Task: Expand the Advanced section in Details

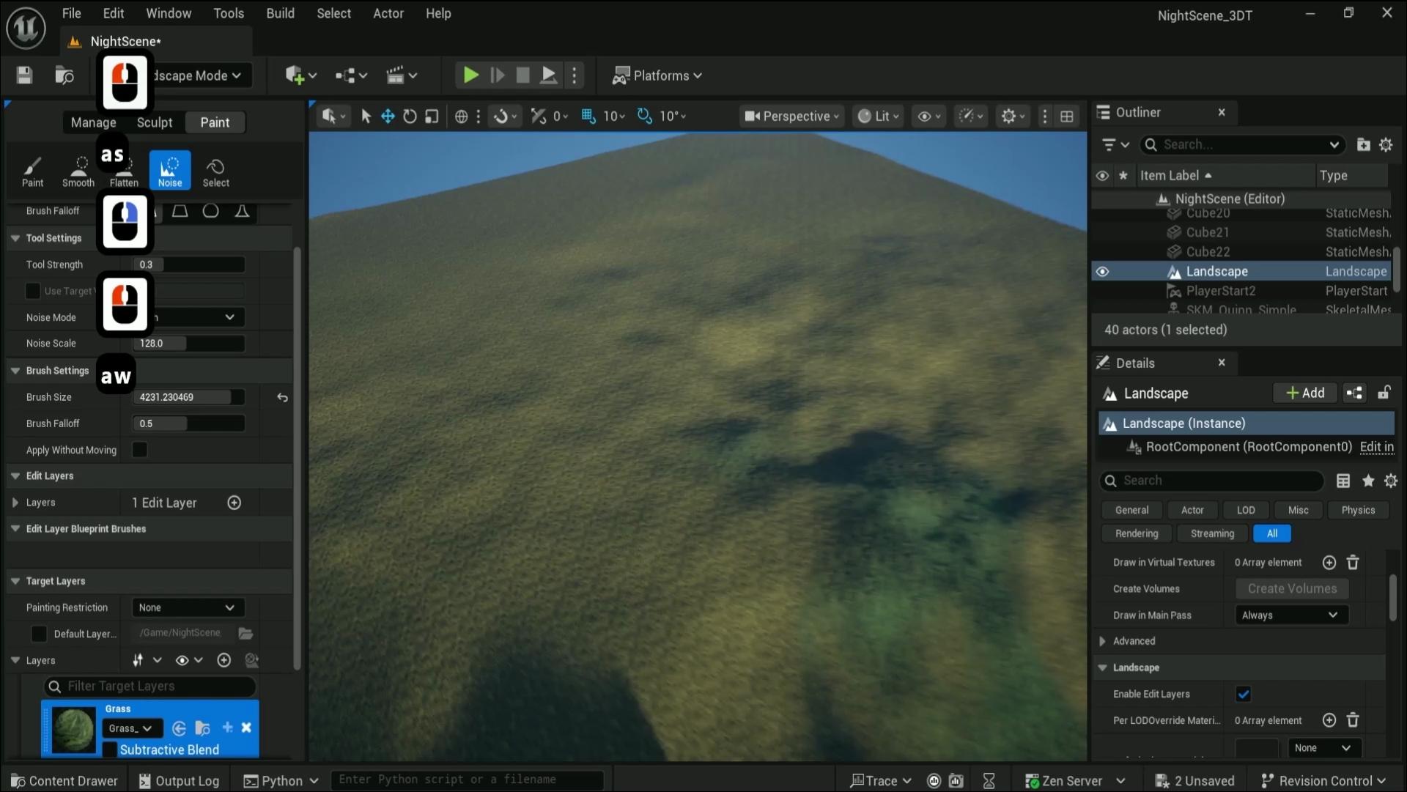Action: click(1102, 641)
